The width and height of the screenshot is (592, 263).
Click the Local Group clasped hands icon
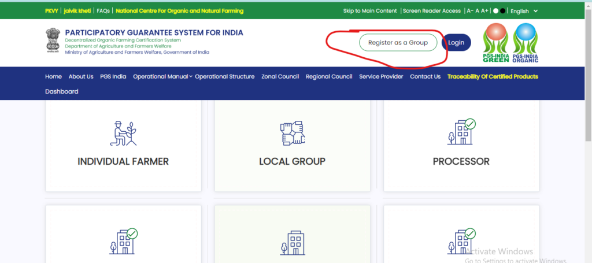pos(292,133)
